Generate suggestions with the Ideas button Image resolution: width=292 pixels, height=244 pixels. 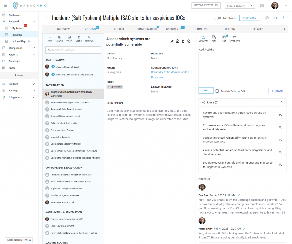pyautogui.click(x=277, y=91)
